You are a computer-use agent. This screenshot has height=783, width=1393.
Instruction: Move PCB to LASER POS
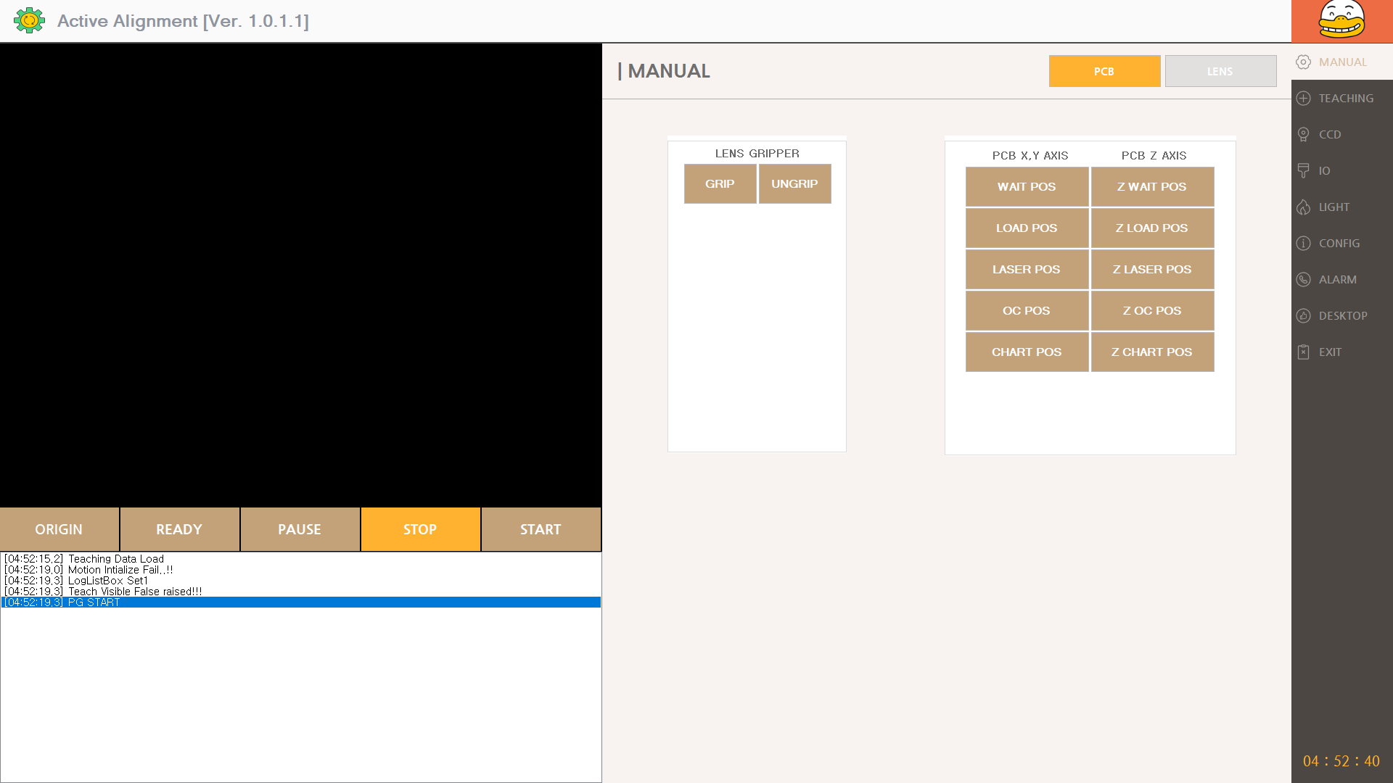click(1027, 270)
